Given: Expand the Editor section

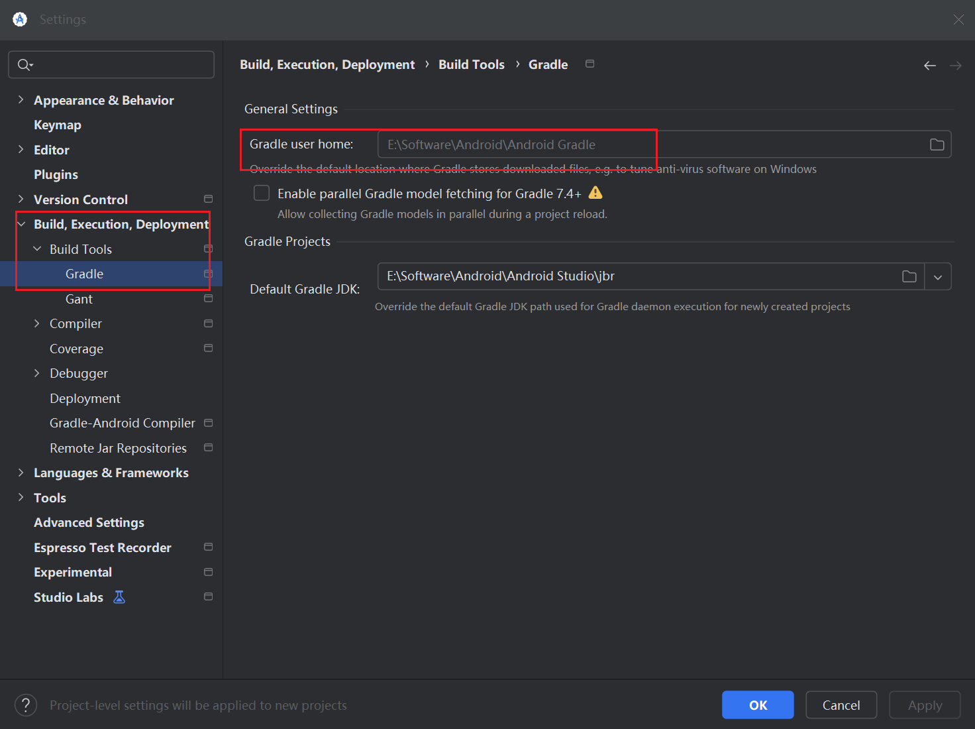Looking at the screenshot, I should (x=21, y=149).
